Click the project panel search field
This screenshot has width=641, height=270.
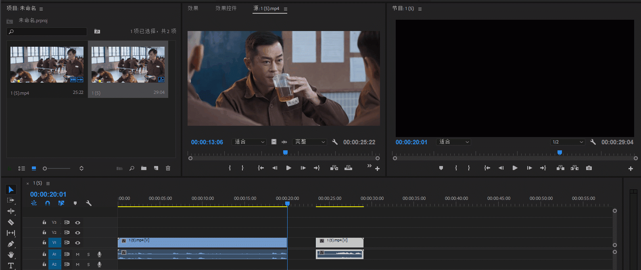(47, 31)
